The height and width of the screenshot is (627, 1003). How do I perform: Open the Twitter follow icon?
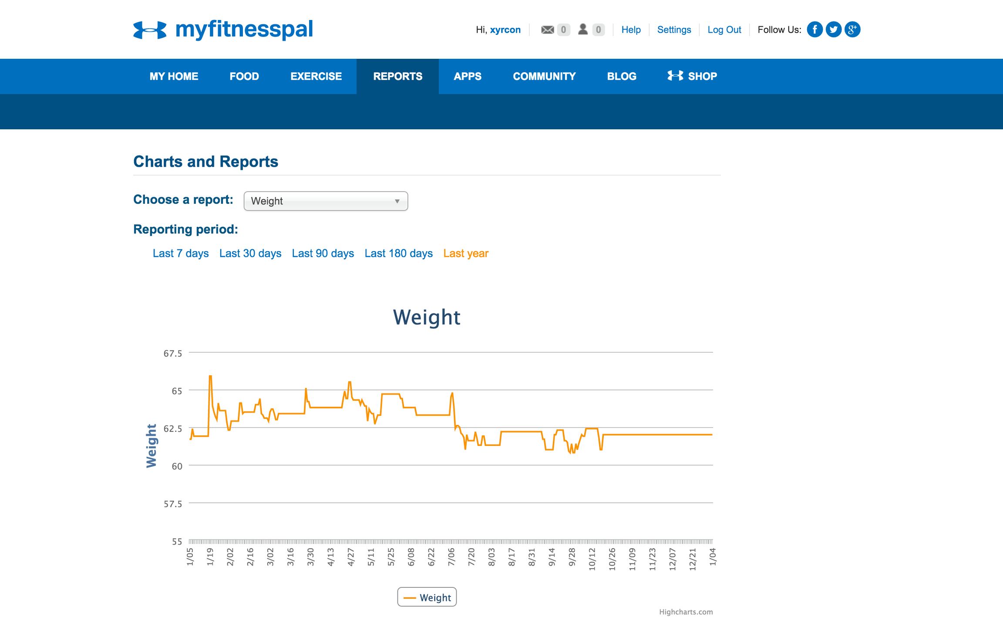click(833, 30)
